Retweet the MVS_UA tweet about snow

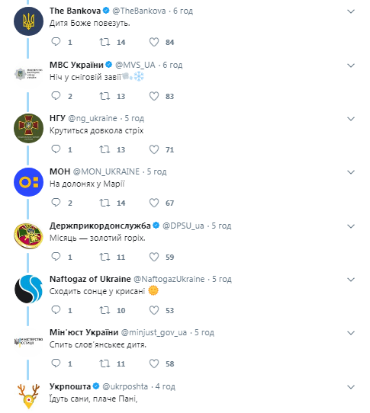(x=105, y=96)
